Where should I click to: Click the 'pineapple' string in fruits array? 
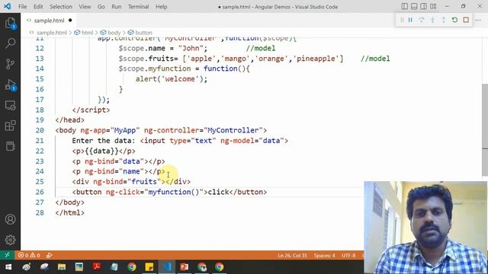316,59
